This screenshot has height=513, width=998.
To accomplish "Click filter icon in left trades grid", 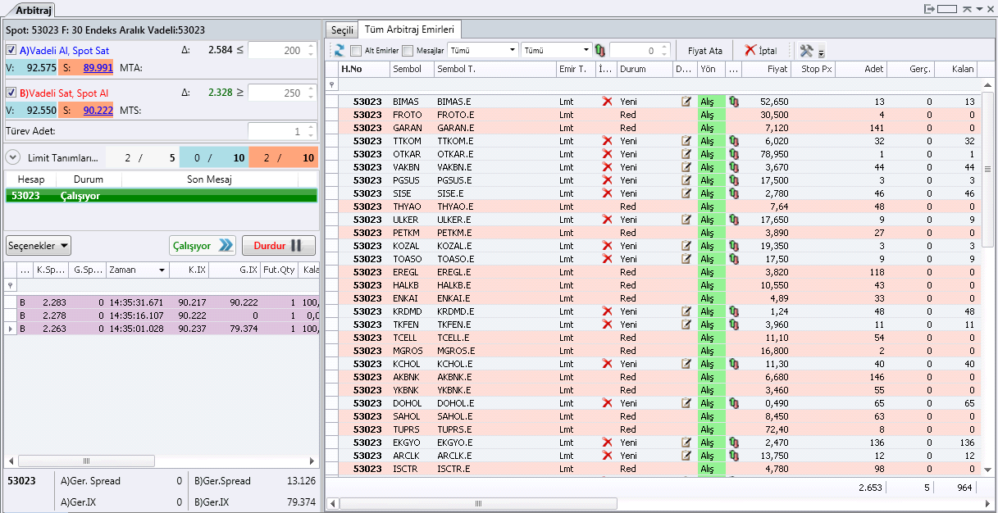I will tap(10, 285).
